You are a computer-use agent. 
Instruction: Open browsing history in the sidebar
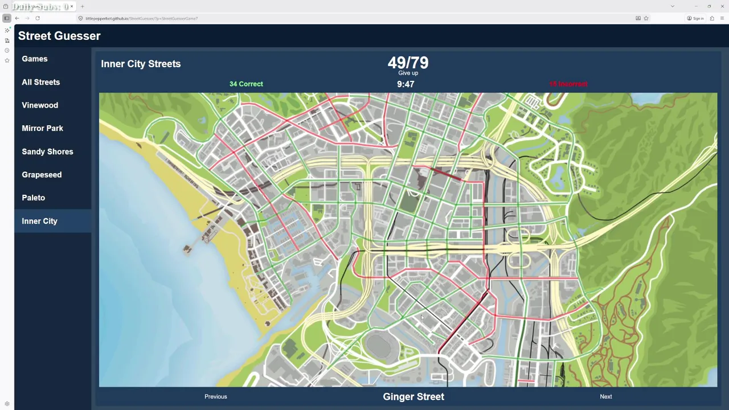click(7, 50)
